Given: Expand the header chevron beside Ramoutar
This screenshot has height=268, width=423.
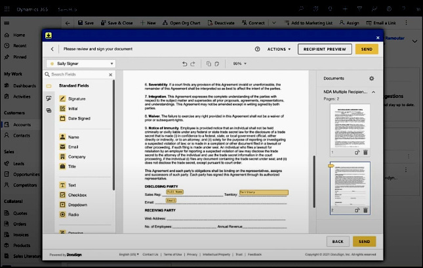Looking at the screenshot, I should [414, 41].
